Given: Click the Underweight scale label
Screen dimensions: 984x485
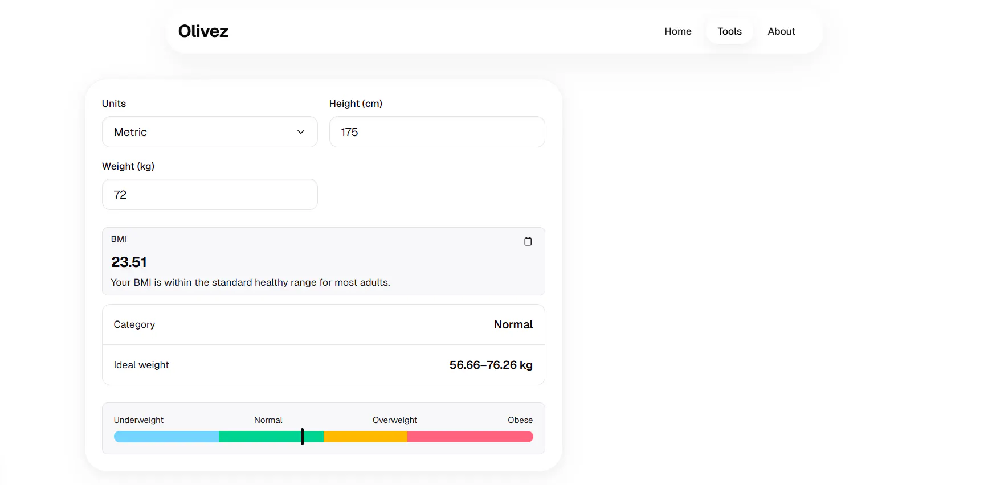Looking at the screenshot, I should point(138,420).
